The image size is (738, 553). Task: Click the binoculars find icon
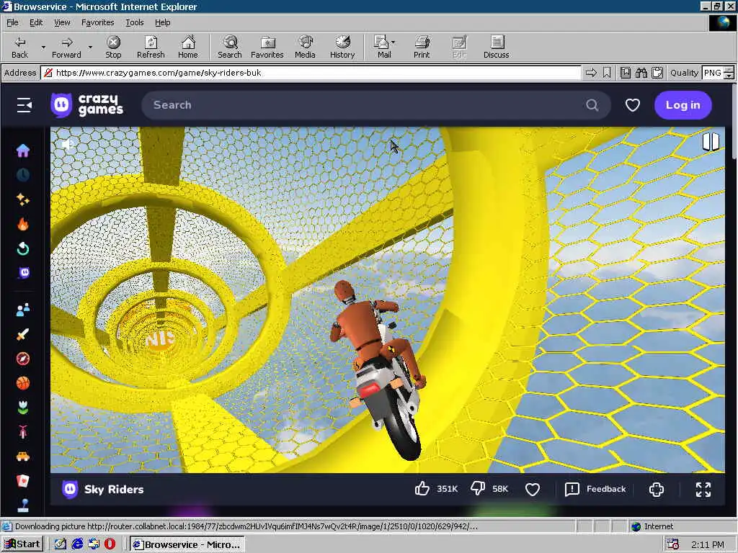[x=641, y=73]
